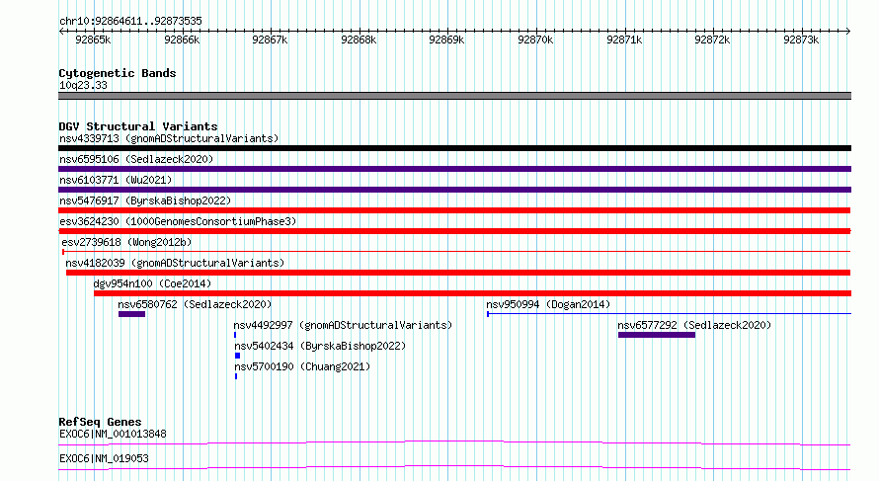
Task: Open the nsv6595106 (Sedlazeck2020) label
Action: click(136, 159)
